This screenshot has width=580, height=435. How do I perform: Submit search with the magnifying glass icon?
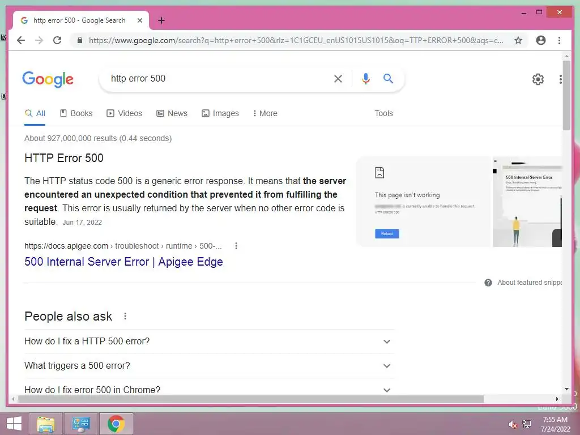click(388, 78)
